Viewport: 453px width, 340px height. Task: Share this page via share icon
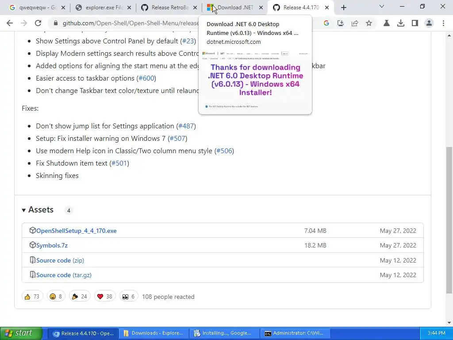tap(355, 23)
